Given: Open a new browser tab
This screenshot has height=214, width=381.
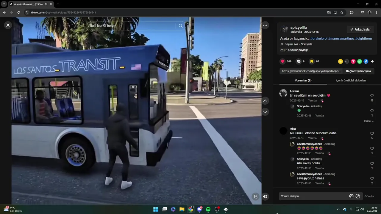Looking at the screenshot, I should click(58, 4).
